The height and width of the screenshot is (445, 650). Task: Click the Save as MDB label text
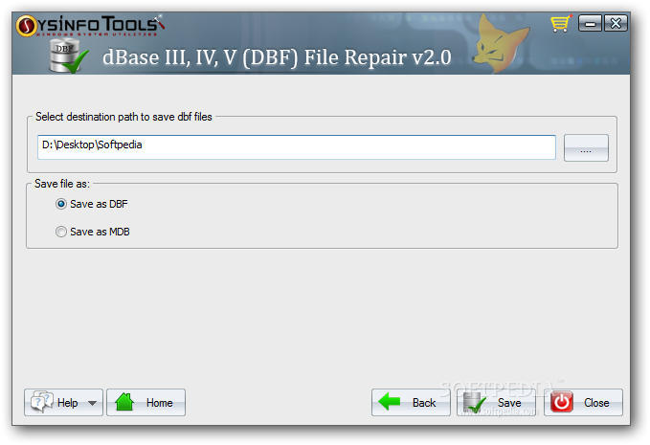pos(100,232)
